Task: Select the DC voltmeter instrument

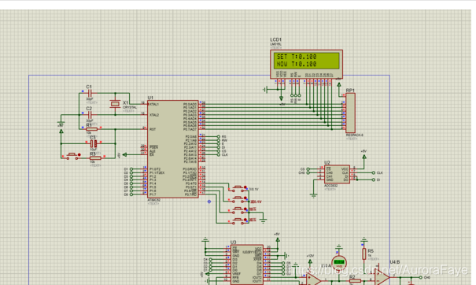Action: click(339, 262)
